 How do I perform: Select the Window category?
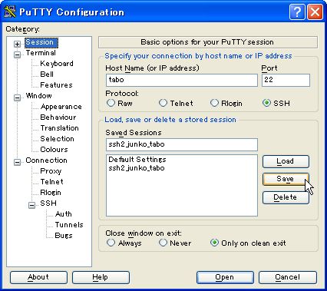click(39, 96)
